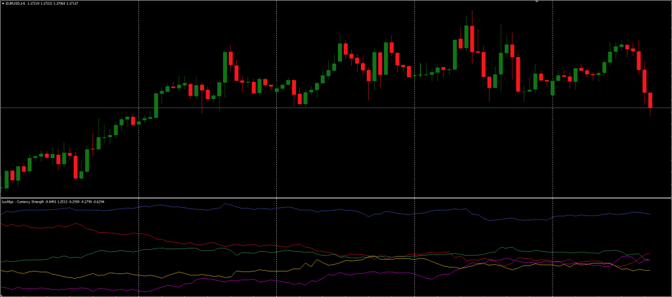672x297 pixels.
Task: Click the chart shift triangle marker at top
Action: click(x=537, y=2)
